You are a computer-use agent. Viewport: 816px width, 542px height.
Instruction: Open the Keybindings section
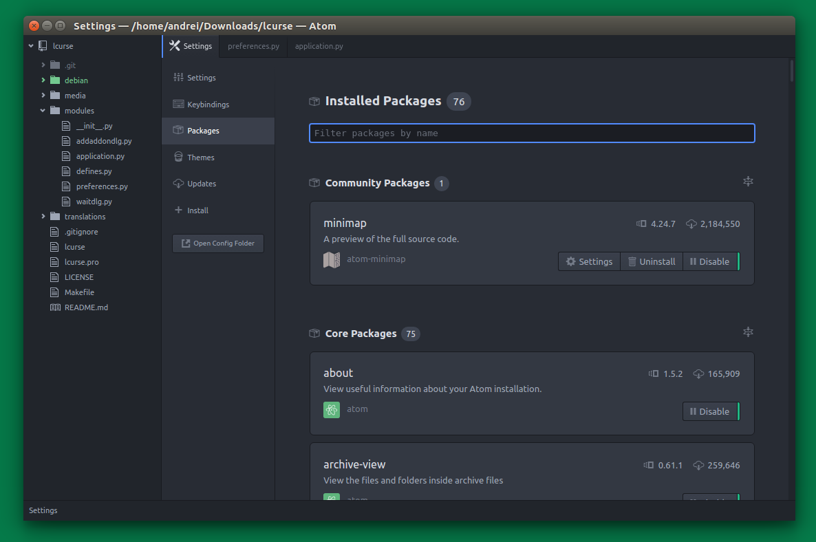point(218,104)
